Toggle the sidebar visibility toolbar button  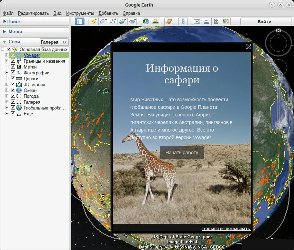(x=80, y=21)
